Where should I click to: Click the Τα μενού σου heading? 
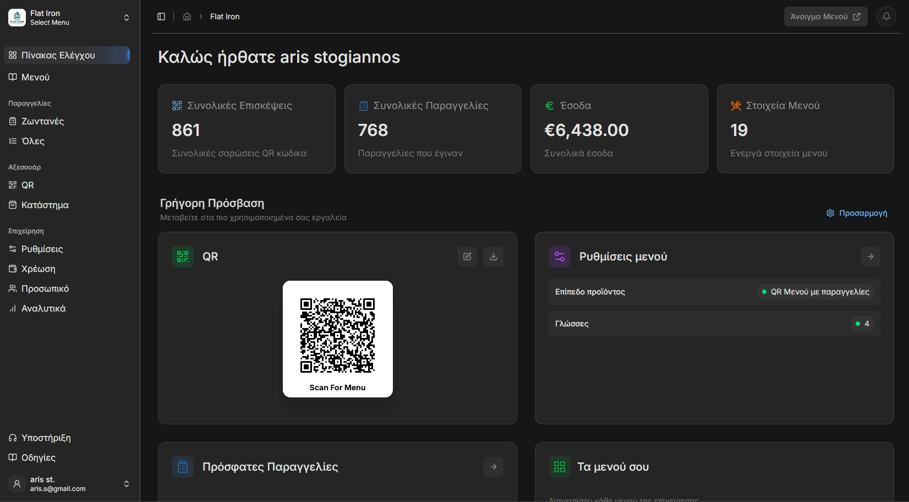pyautogui.click(x=613, y=467)
